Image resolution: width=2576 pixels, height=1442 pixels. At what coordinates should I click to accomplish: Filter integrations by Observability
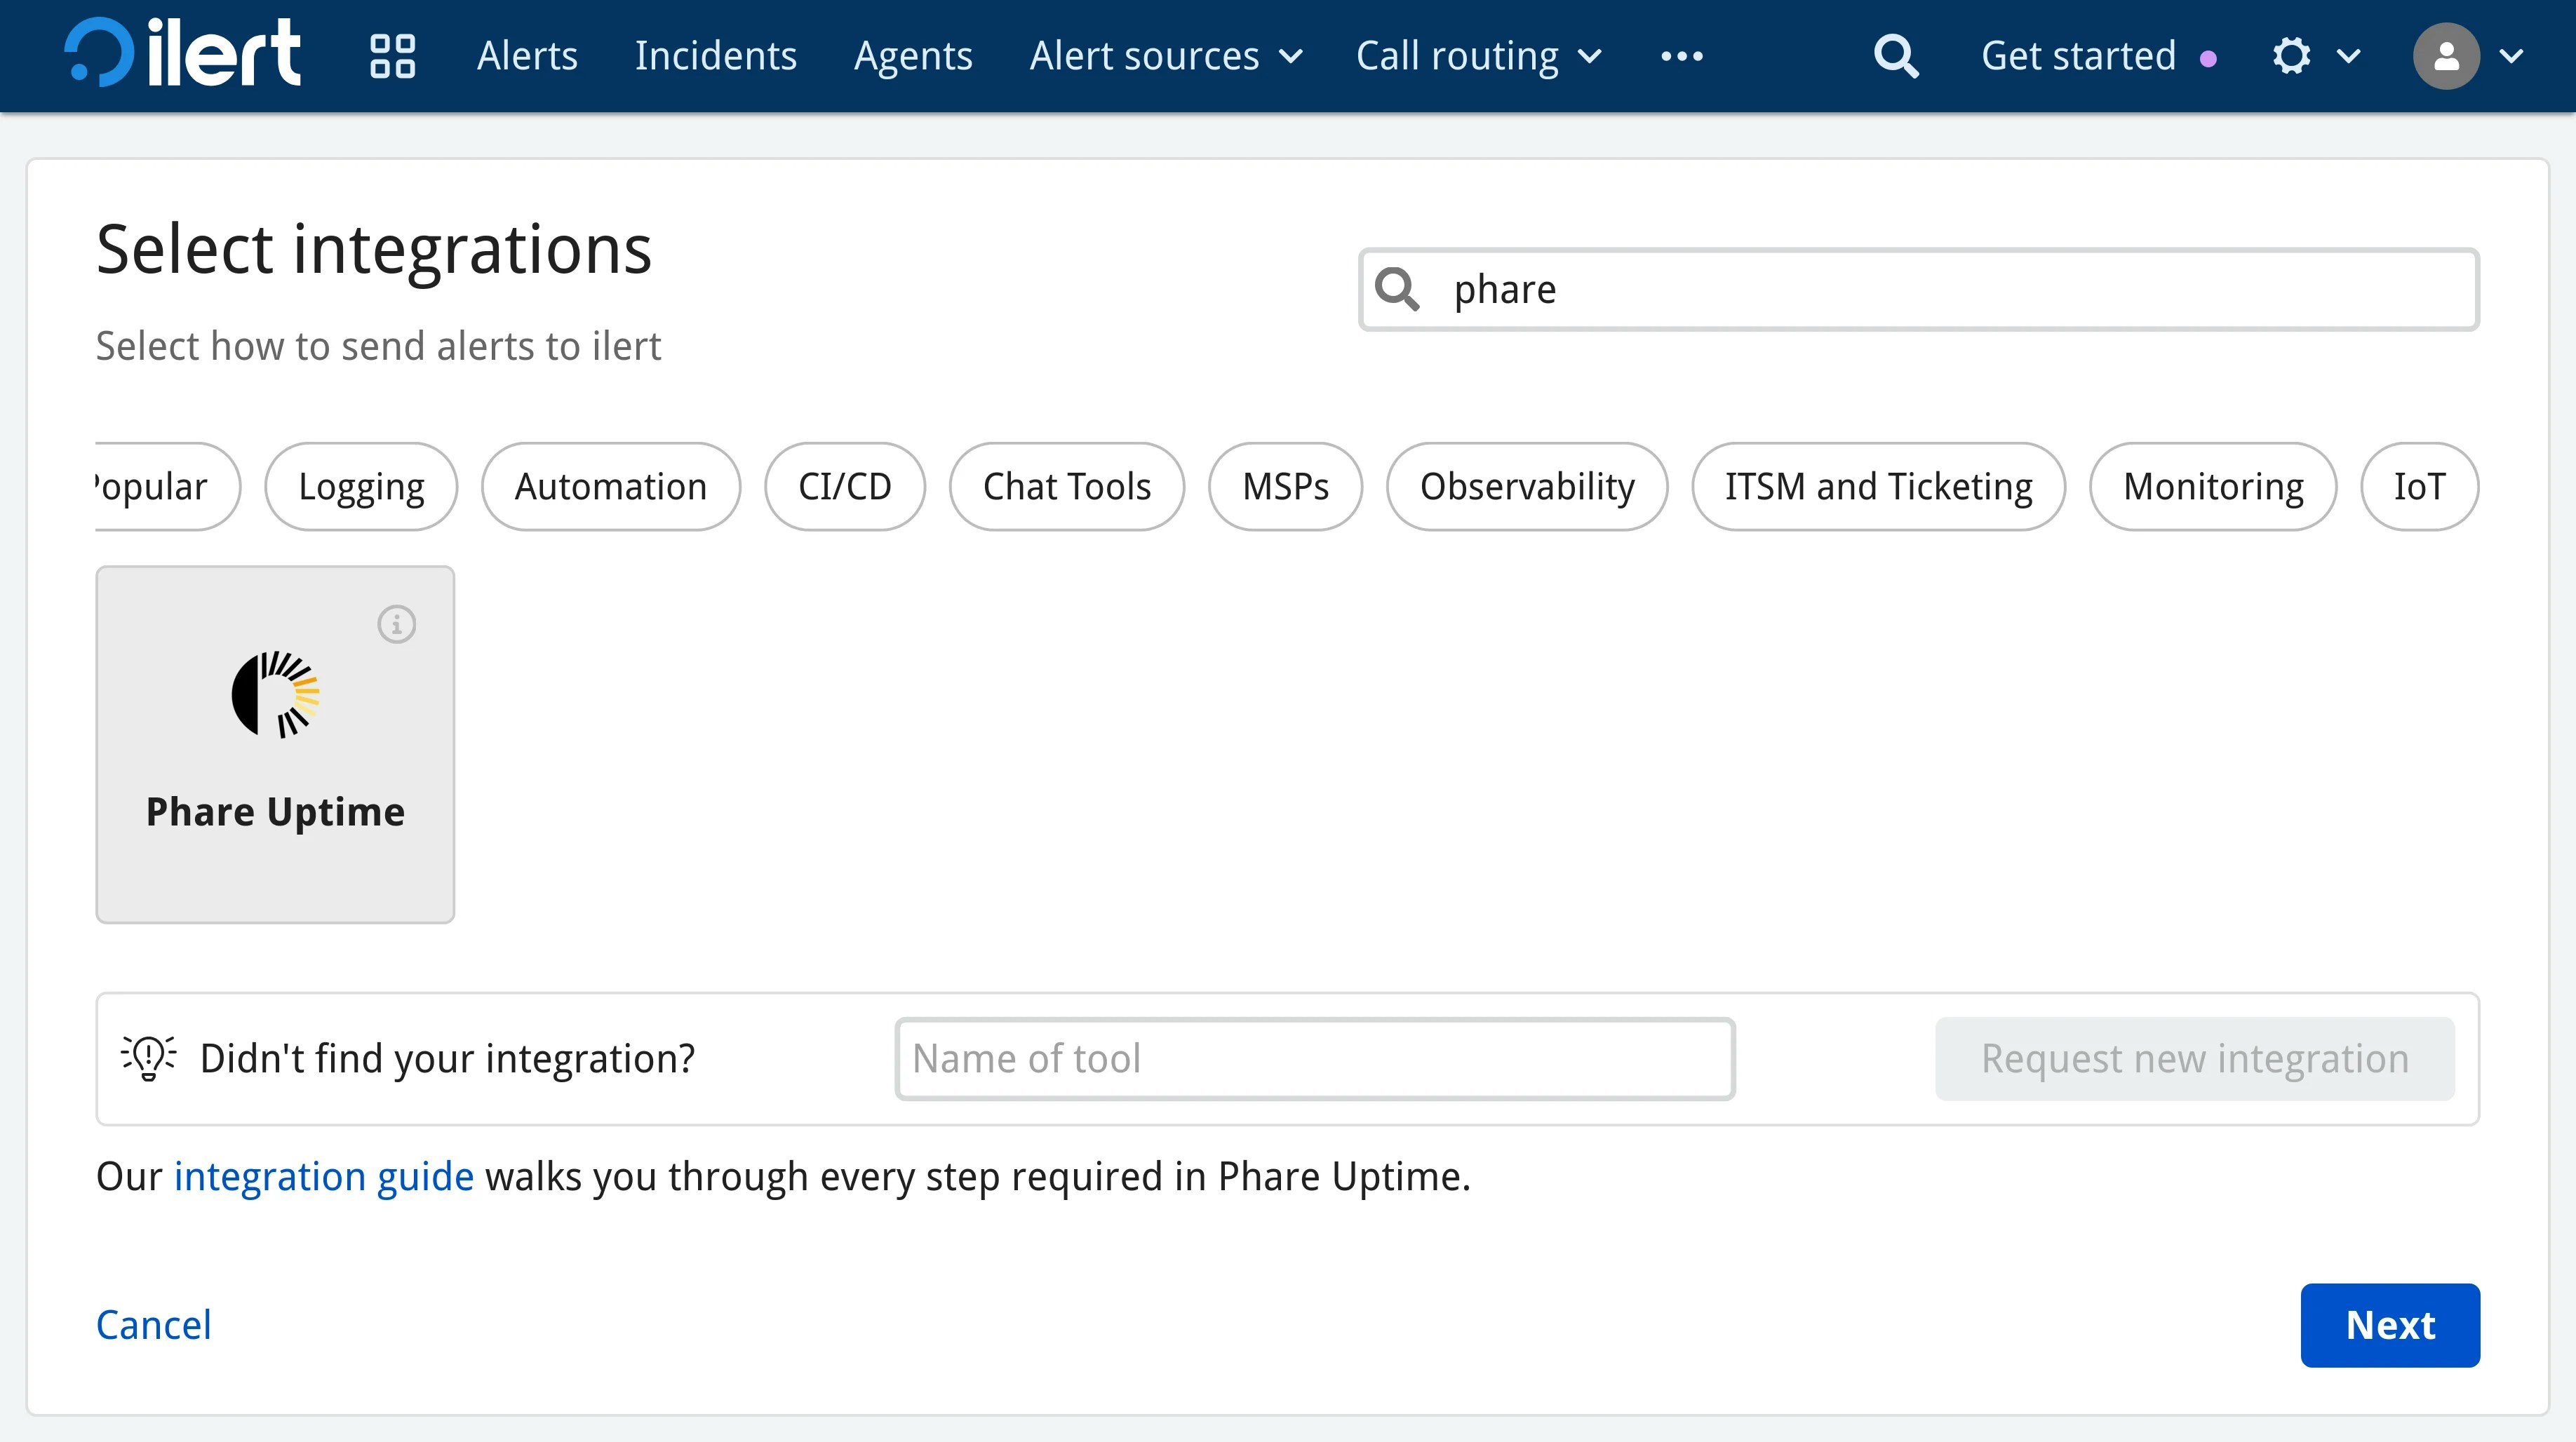pos(1527,487)
